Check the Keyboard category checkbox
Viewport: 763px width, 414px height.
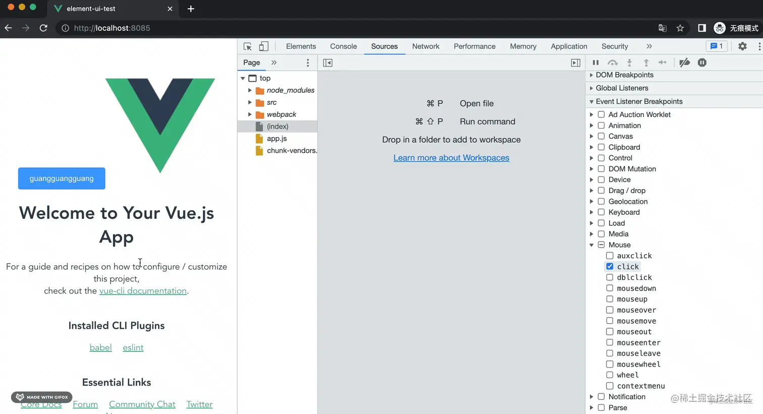pyautogui.click(x=601, y=212)
